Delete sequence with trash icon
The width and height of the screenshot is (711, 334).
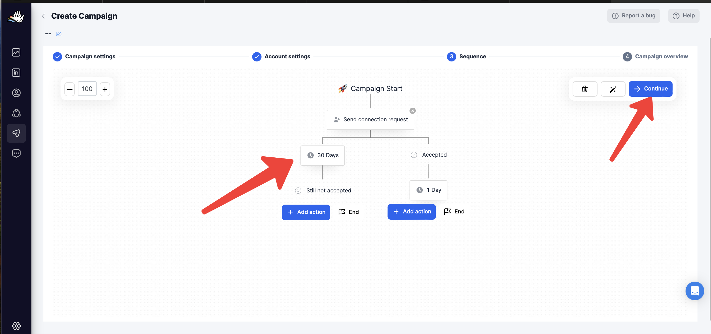point(585,89)
